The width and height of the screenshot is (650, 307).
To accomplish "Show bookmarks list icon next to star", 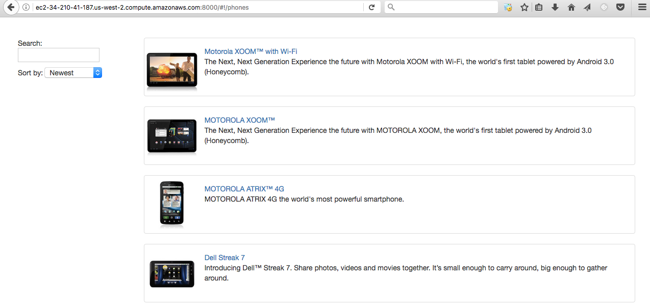I will (x=539, y=7).
